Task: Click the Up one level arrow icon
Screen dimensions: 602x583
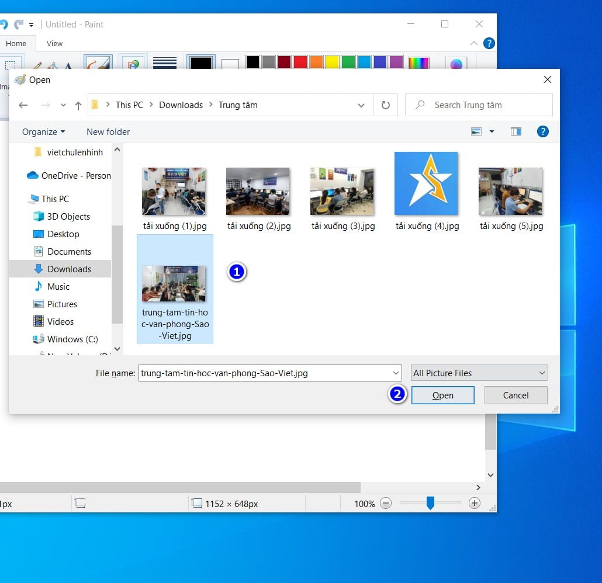Action: click(x=78, y=106)
